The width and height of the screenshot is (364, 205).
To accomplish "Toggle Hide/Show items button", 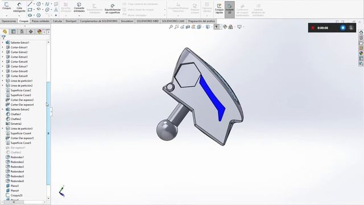I will coord(216,27).
